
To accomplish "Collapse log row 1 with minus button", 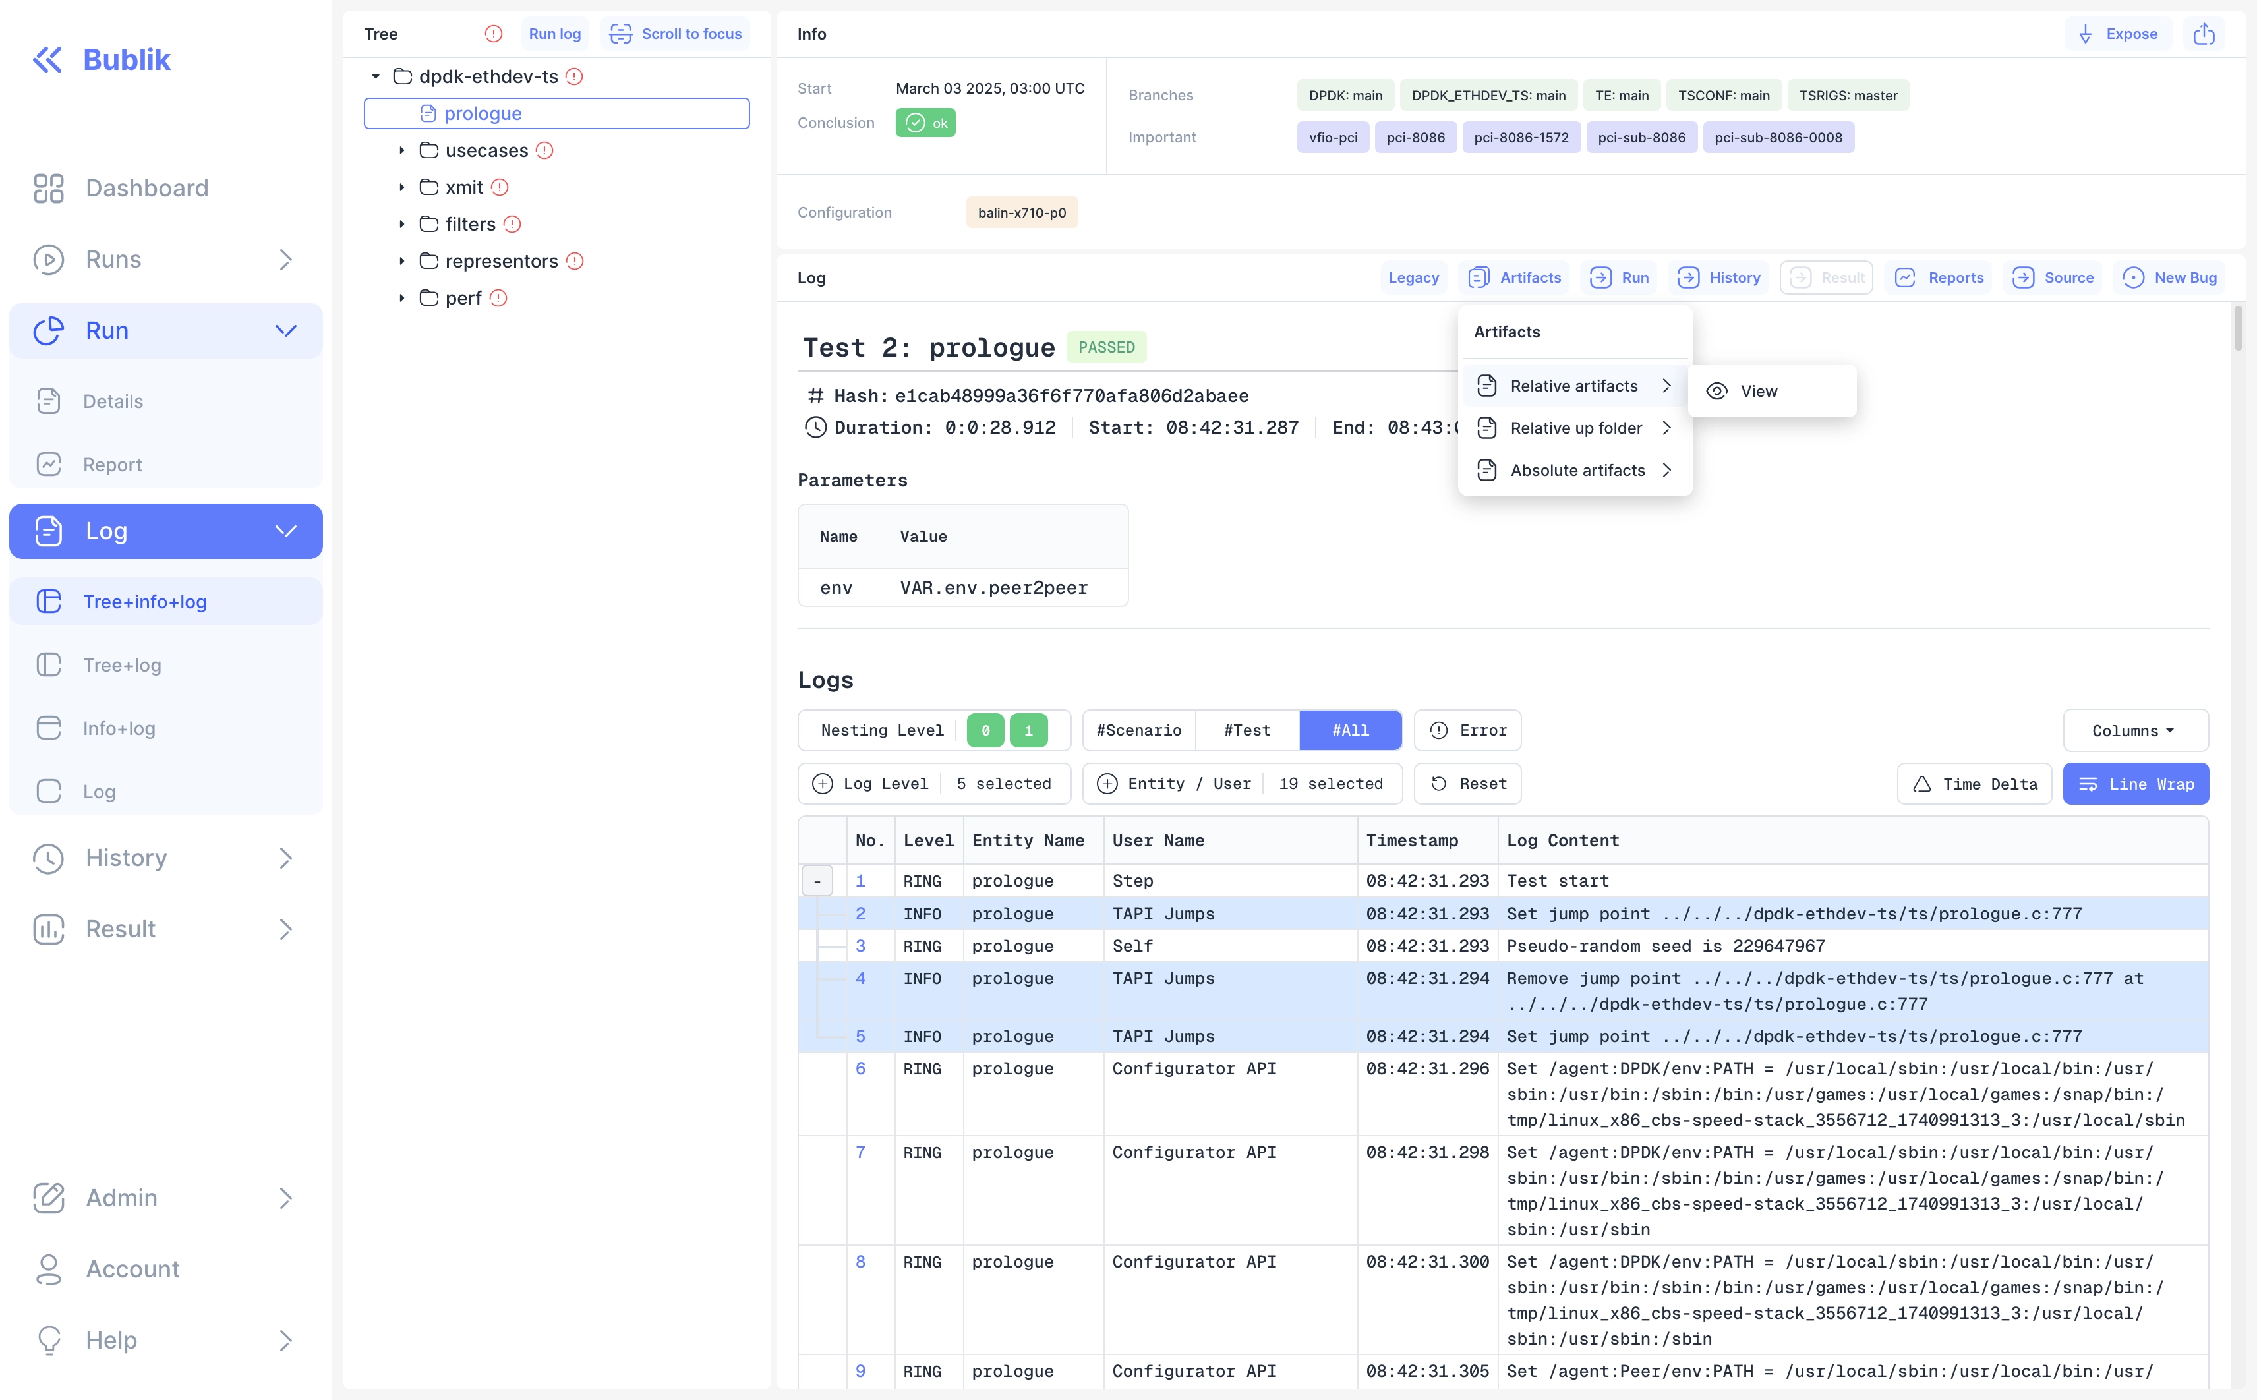I will (817, 881).
